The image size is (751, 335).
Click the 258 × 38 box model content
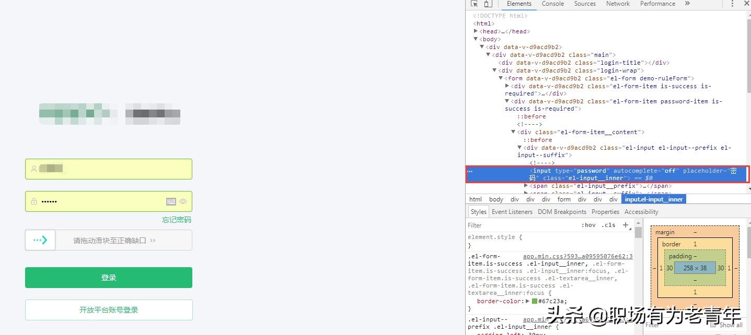(695, 268)
